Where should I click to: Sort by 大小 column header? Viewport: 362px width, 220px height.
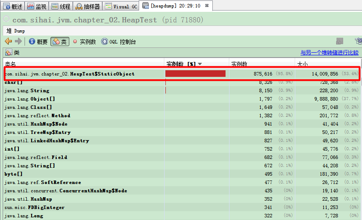point(328,64)
